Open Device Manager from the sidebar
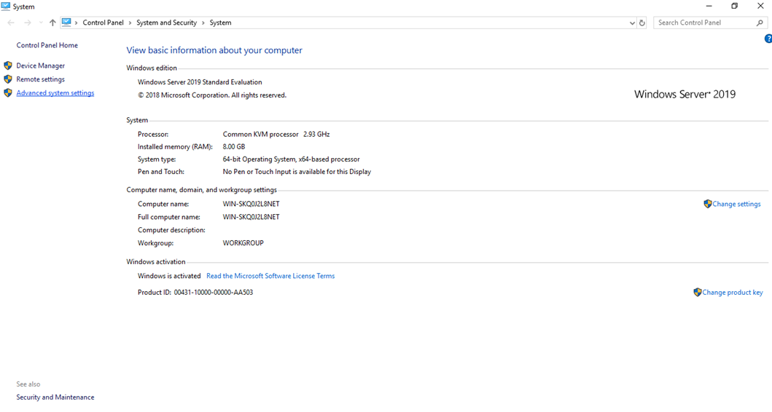 pyautogui.click(x=40, y=66)
